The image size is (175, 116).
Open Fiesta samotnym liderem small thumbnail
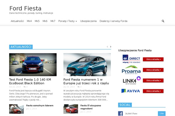(16, 109)
